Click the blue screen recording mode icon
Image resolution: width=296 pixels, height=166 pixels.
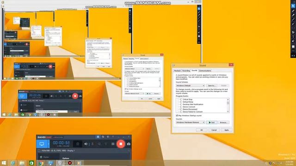42,144
